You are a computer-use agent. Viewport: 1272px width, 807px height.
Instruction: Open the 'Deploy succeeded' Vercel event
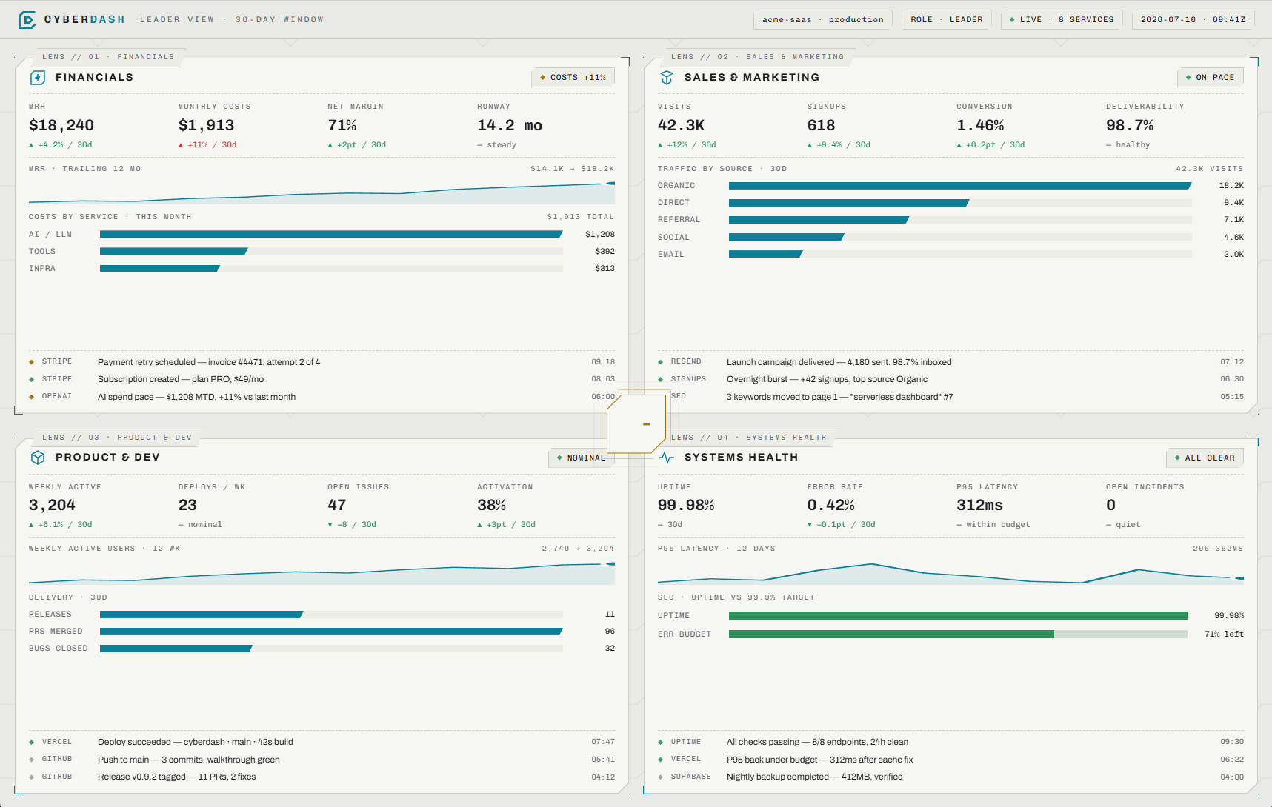coord(322,742)
